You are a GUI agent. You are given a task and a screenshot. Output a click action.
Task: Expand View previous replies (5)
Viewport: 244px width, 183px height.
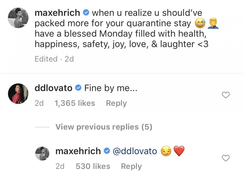coord(104,127)
